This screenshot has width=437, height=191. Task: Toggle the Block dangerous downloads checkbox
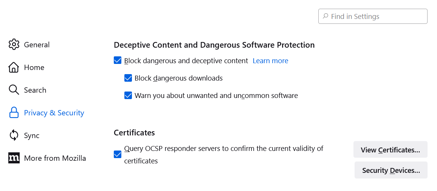[x=128, y=78]
